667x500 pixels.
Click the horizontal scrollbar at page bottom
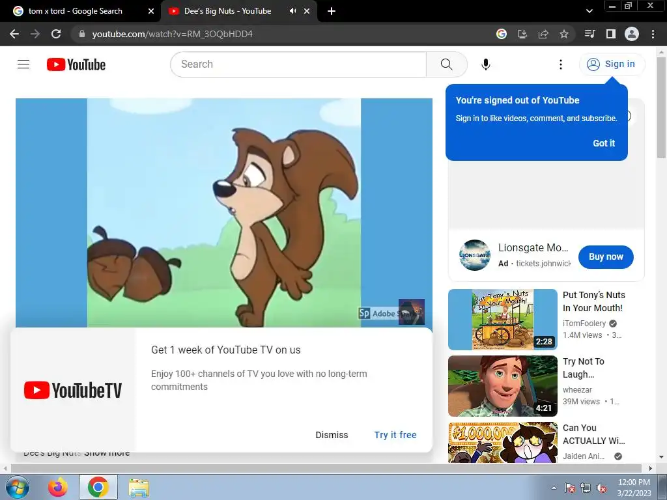326,468
